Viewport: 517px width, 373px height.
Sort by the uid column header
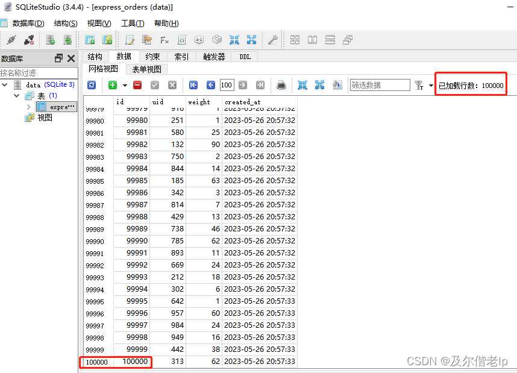click(168, 102)
